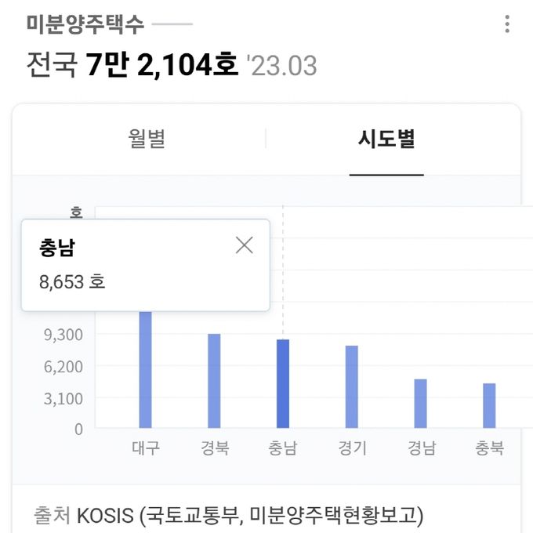Switch to the 월별 tab
The height and width of the screenshot is (533, 533).
click(147, 139)
